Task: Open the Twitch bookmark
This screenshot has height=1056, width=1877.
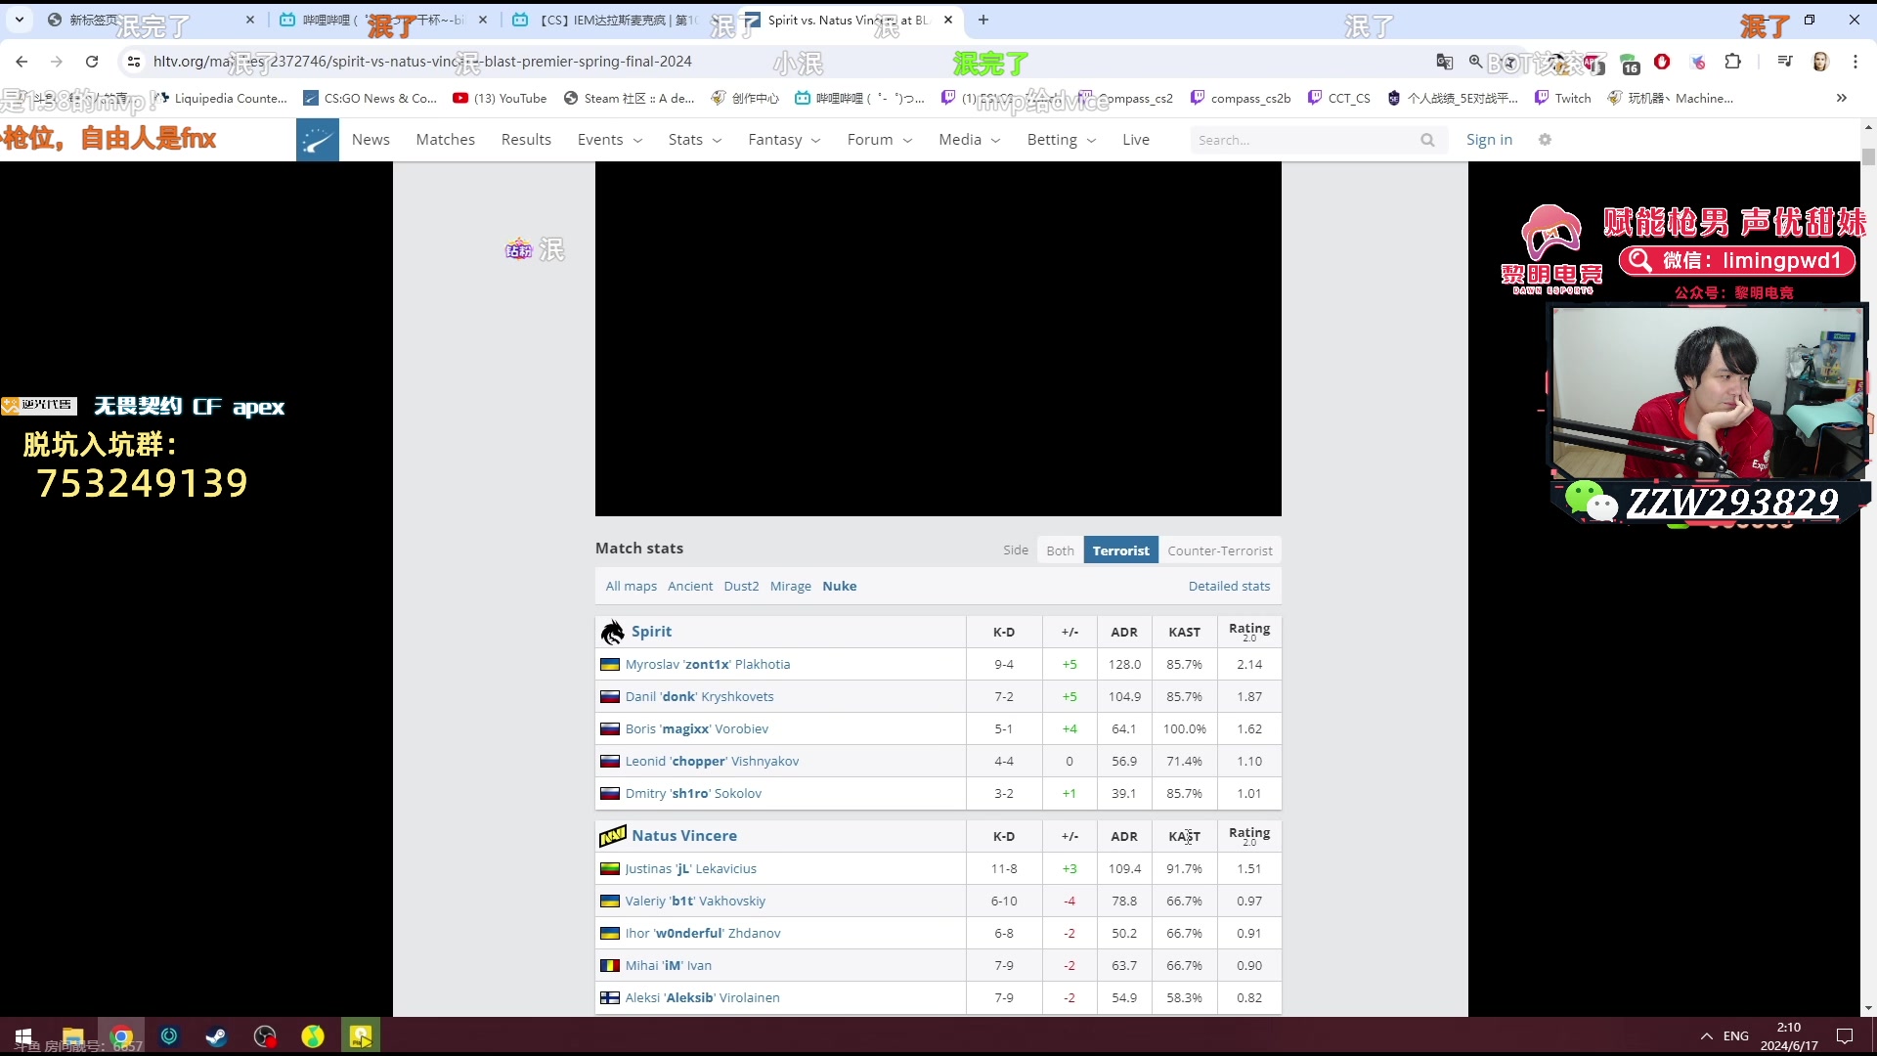Action: [x=1563, y=98]
